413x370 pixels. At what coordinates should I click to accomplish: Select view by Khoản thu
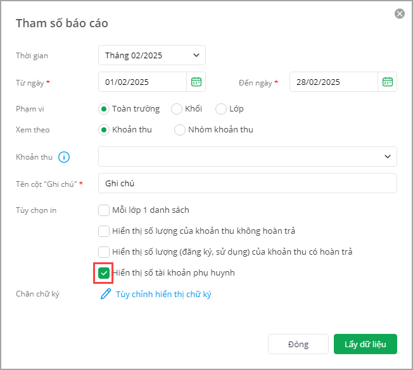tap(105, 130)
